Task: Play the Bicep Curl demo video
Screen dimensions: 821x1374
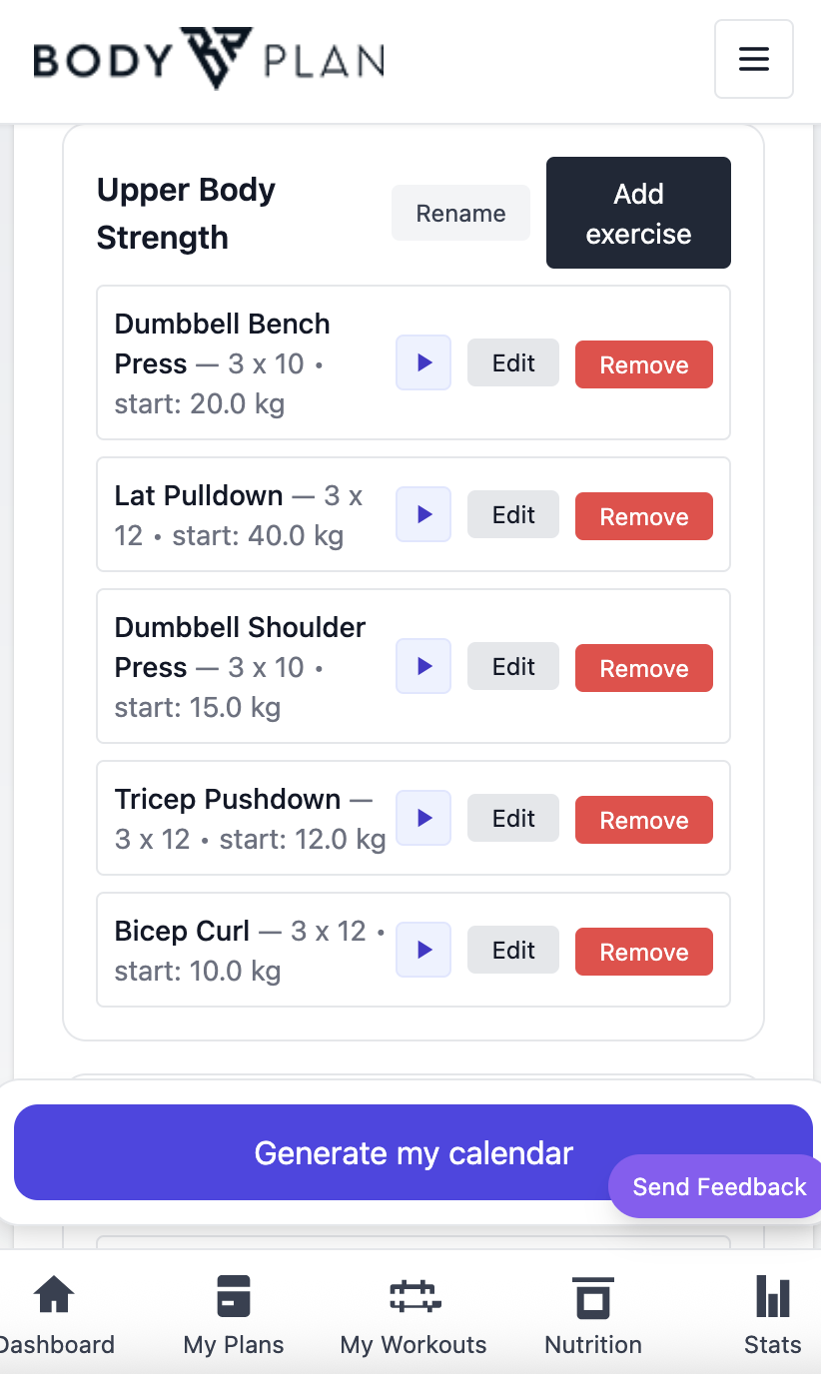Action: pyautogui.click(x=423, y=950)
